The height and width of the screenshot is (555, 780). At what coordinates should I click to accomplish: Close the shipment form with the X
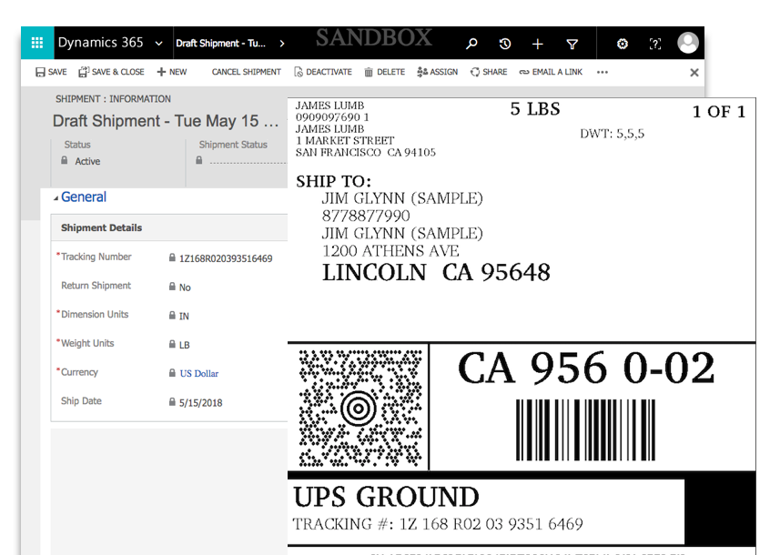[694, 73]
